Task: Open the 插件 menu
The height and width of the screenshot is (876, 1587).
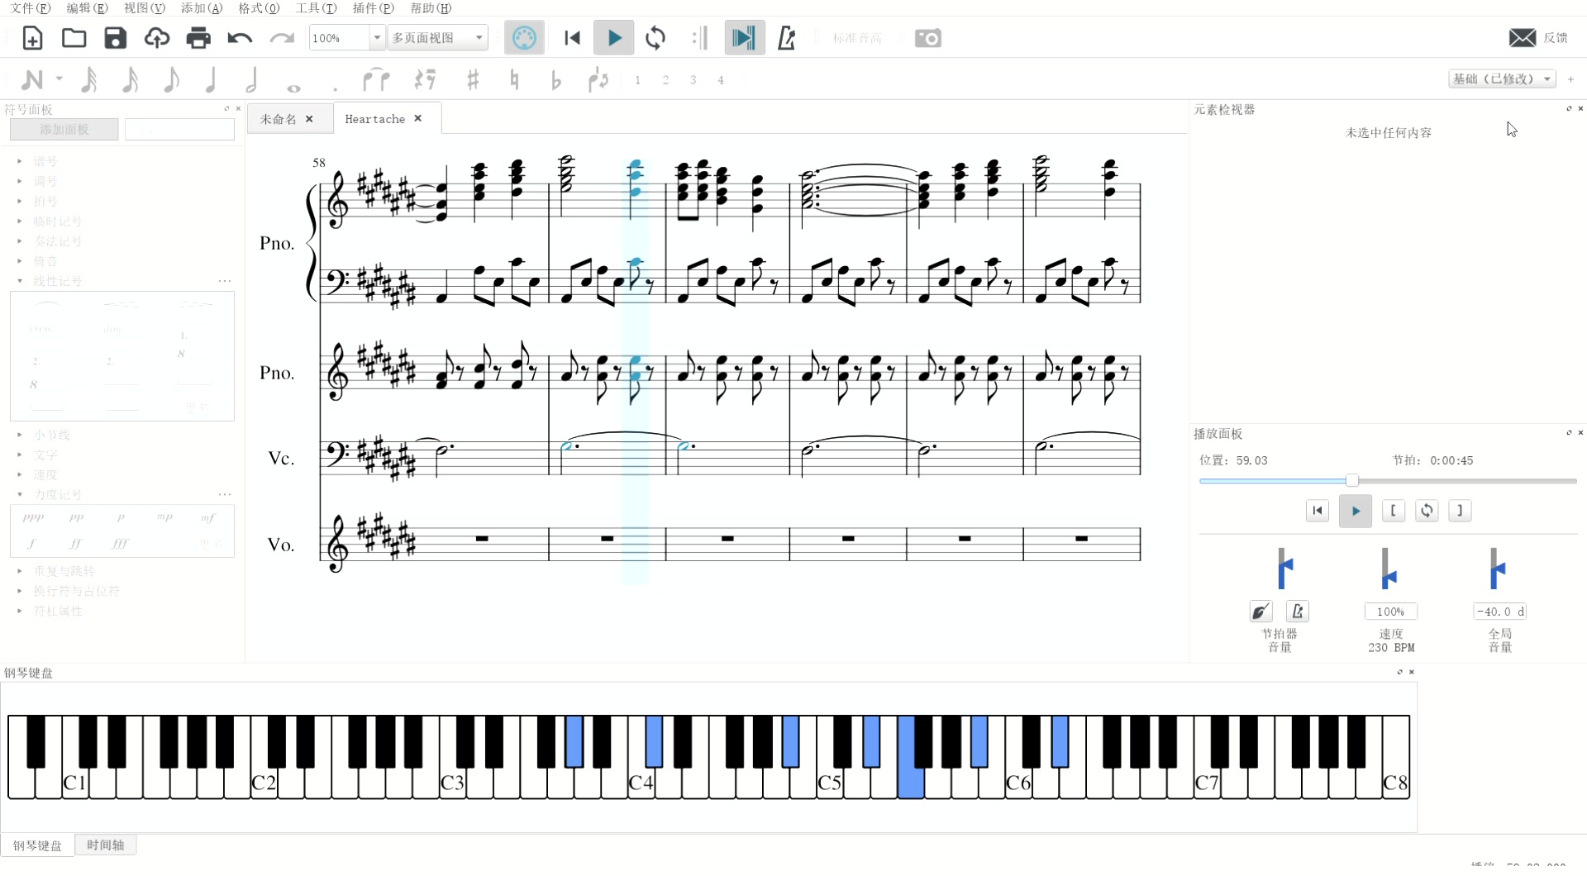Action: click(x=373, y=8)
